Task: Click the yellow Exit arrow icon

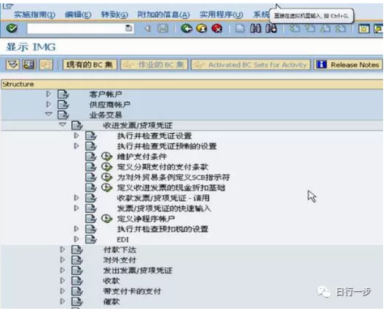Action: pos(202,29)
